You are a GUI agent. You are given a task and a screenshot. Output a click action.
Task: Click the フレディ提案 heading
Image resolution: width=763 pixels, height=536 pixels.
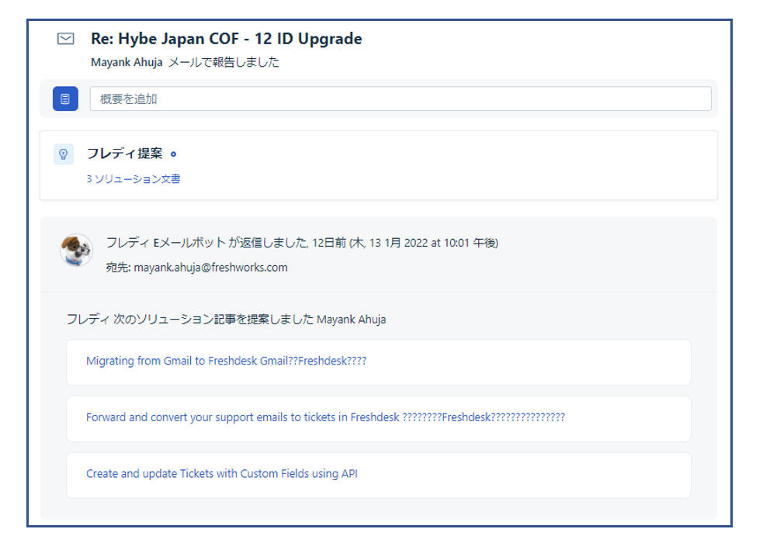(124, 154)
